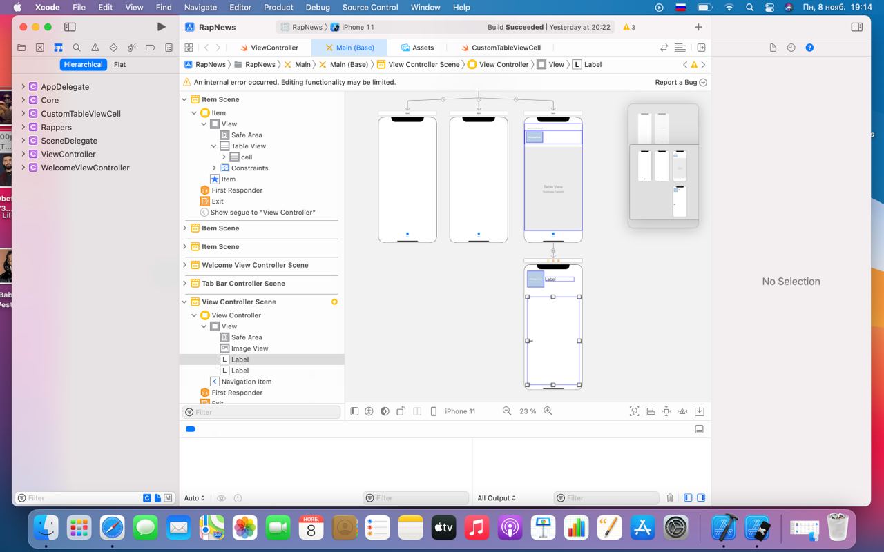Screen dimensions: 884x552
Task: Clear the console with the trash icon
Action: [670, 498]
